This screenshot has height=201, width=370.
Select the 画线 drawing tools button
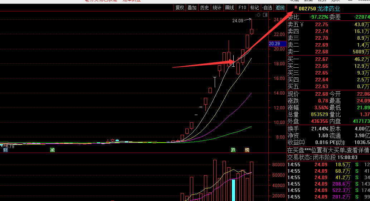(229, 8)
